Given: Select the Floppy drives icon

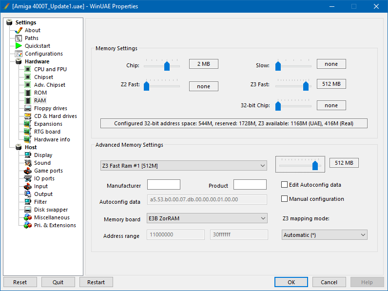Looking at the screenshot, I should pyautogui.click(x=28, y=108).
